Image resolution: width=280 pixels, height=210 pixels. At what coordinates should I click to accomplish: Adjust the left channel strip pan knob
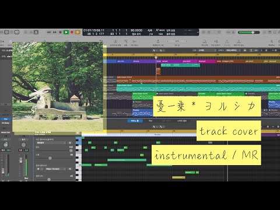coord(6,145)
